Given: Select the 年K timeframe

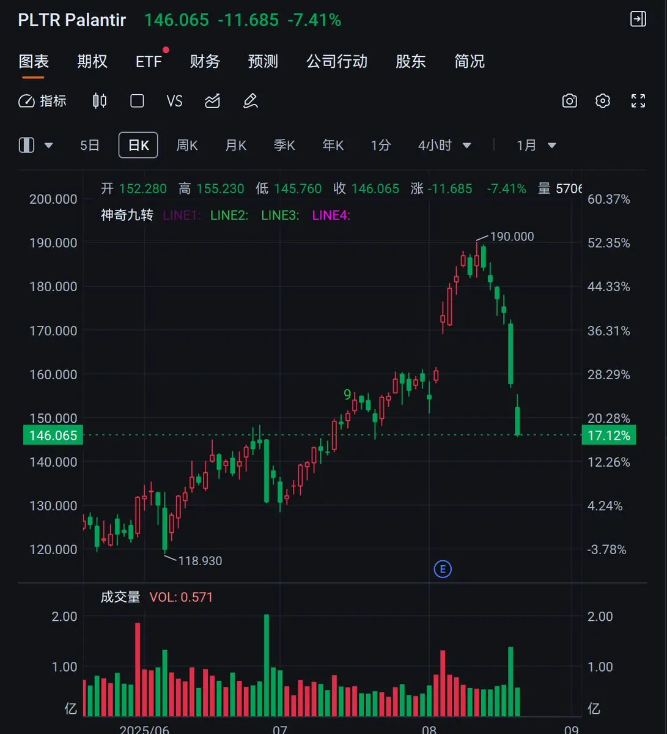Looking at the screenshot, I should (333, 145).
